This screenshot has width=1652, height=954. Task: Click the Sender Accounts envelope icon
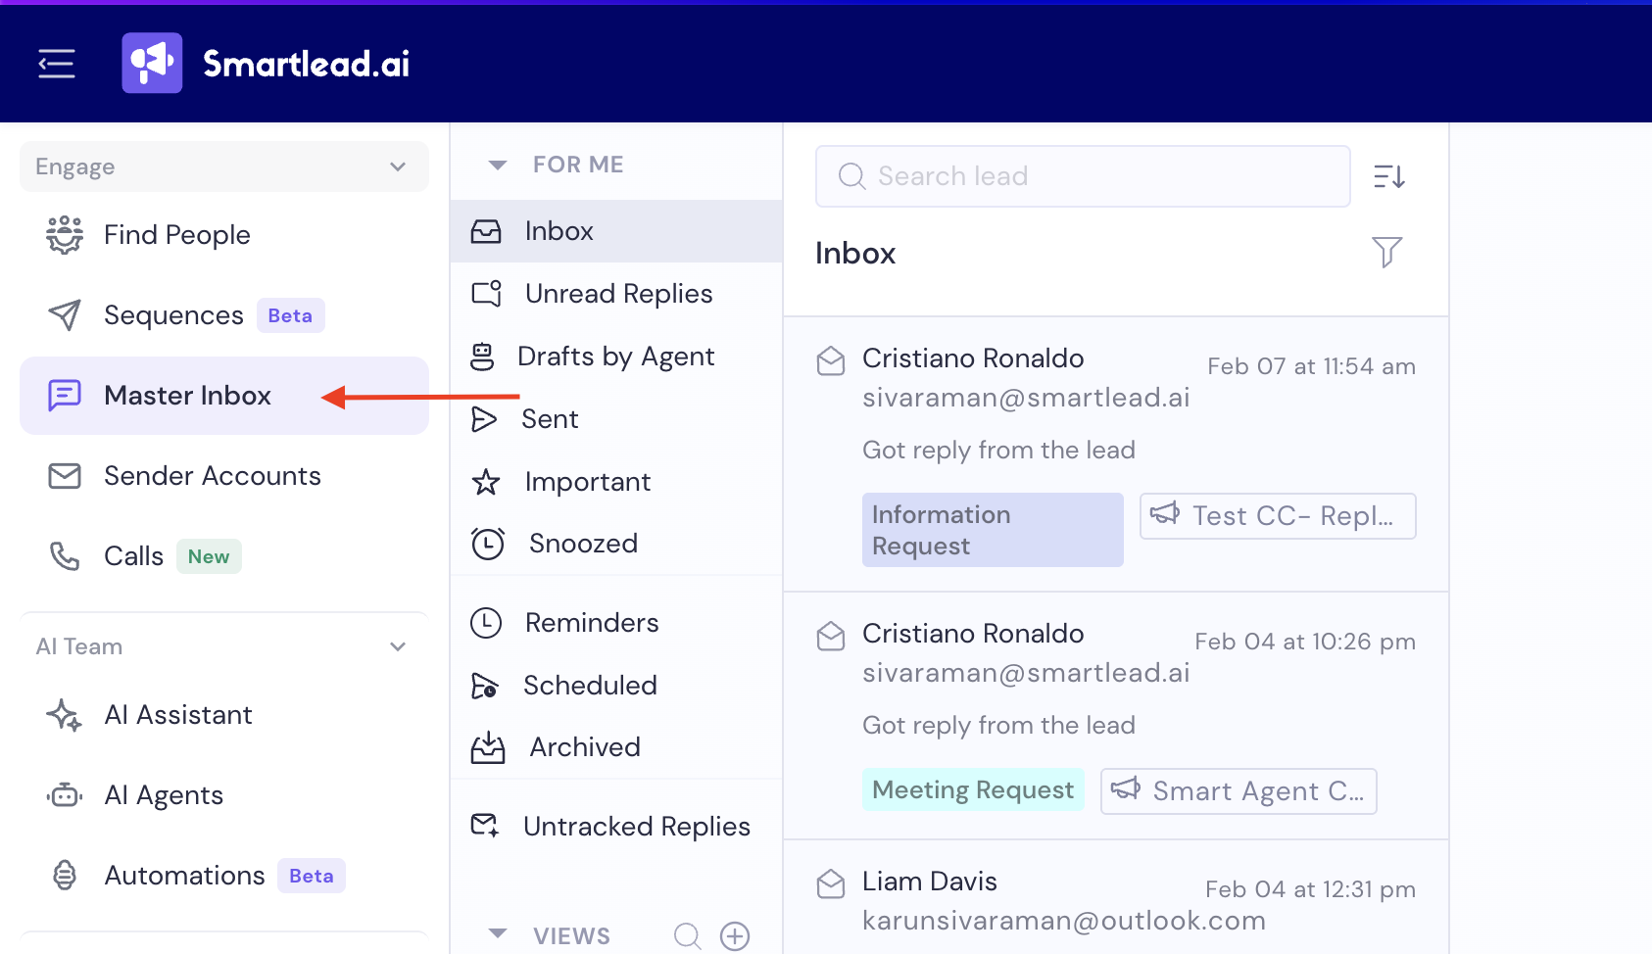[x=65, y=476]
